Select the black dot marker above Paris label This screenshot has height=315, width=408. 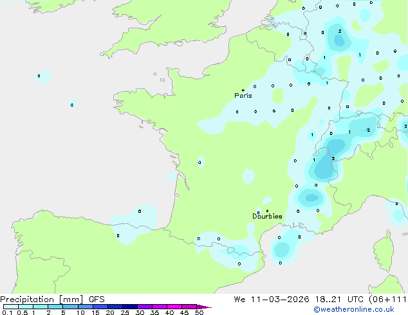pyautogui.click(x=243, y=90)
